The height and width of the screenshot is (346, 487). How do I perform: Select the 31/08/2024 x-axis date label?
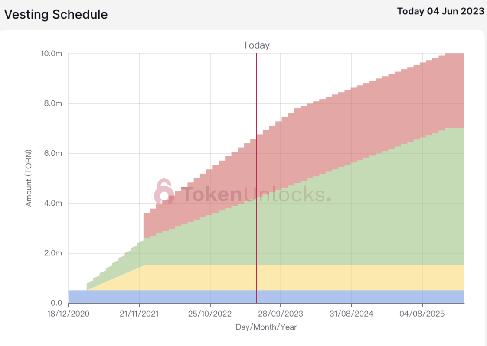351,314
